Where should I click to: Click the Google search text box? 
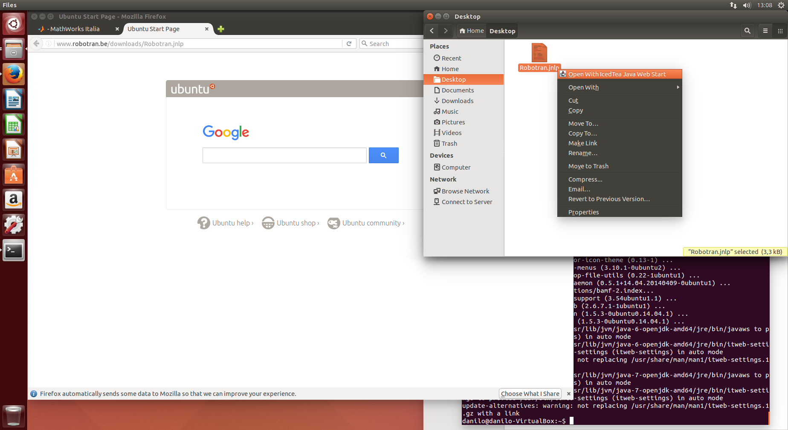(x=284, y=155)
